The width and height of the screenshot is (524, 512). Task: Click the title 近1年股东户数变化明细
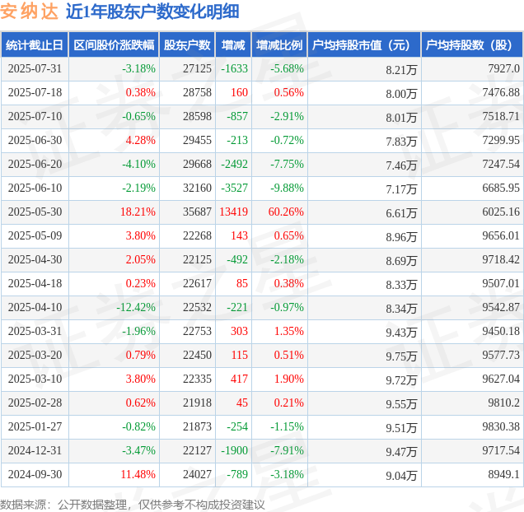pos(152,12)
